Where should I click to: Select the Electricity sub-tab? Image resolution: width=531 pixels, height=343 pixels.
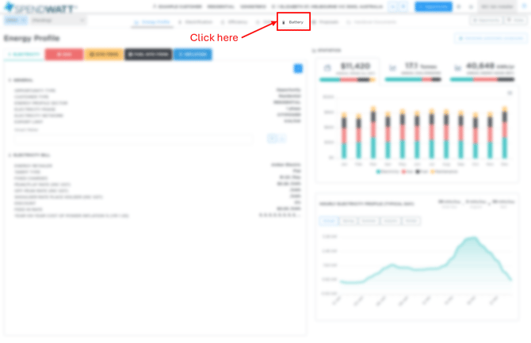[x=21, y=55]
